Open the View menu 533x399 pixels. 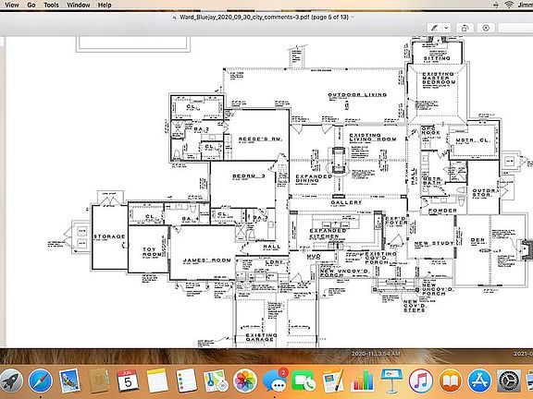tap(11, 5)
